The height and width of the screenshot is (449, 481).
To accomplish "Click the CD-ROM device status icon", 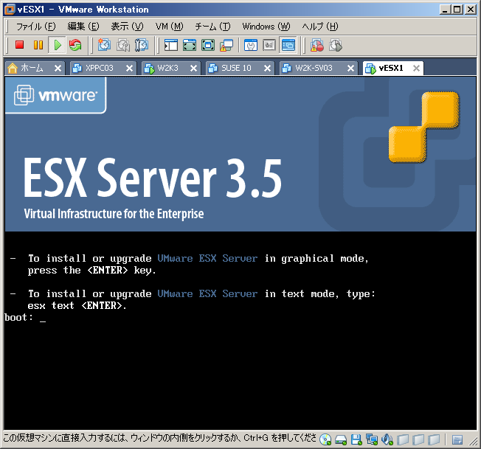I will pyautogui.click(x=325, y=440).
